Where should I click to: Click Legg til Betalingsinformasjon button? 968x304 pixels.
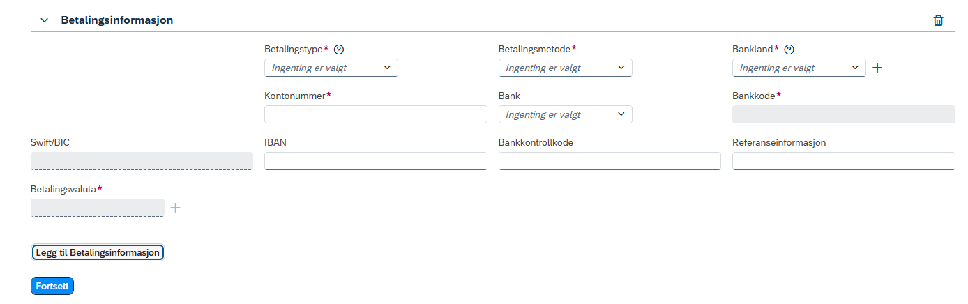click(x=98, y=252)
